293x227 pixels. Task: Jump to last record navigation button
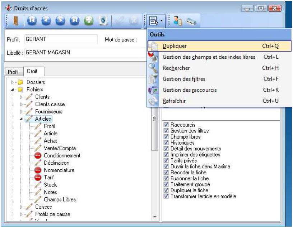pyautogui.click(x=74, y=22)
